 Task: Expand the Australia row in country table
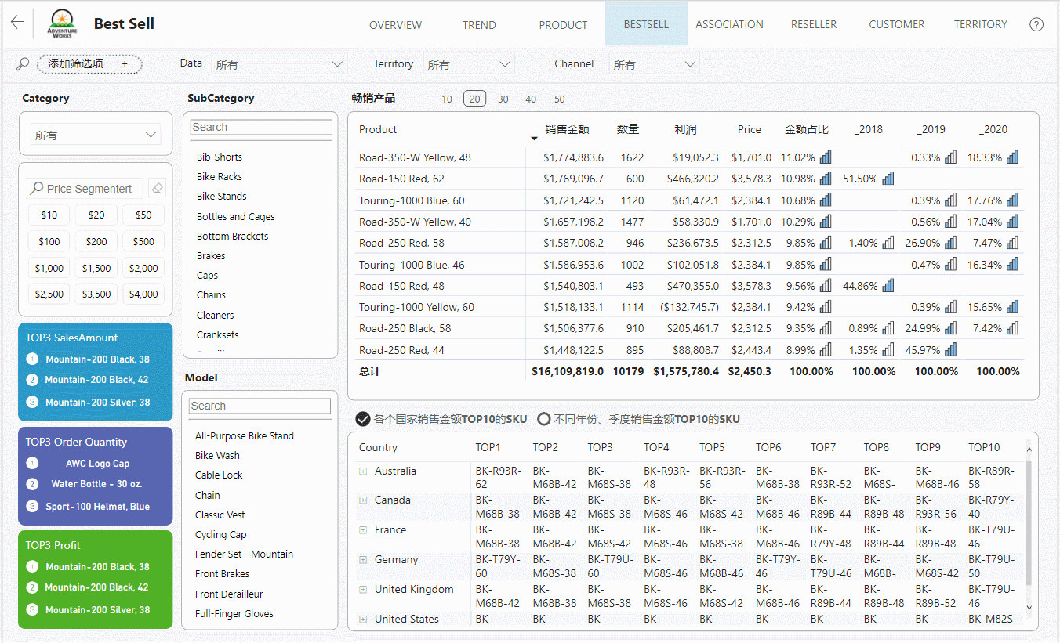tap(363, 471)
